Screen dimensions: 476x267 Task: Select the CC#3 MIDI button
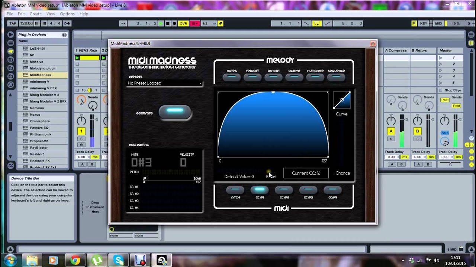click(308, 190)
